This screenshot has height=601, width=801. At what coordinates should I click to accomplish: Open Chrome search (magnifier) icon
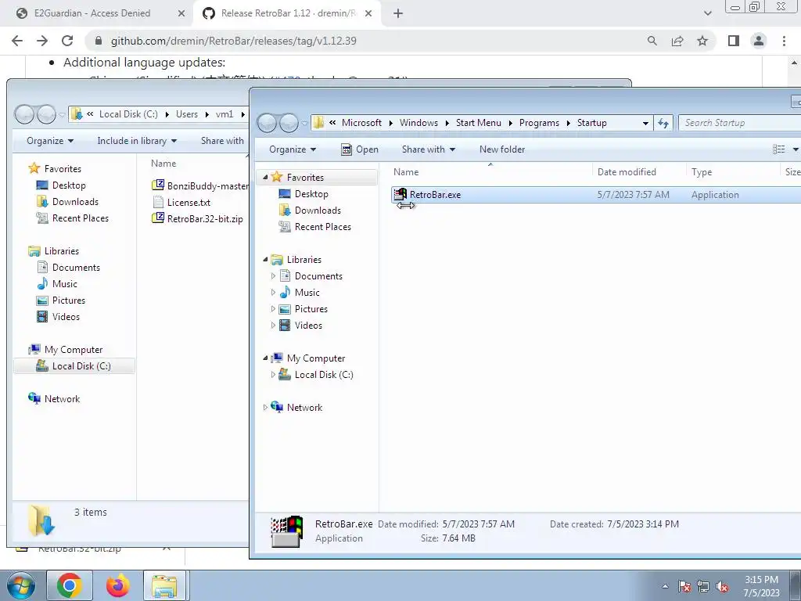pos(652,41)
